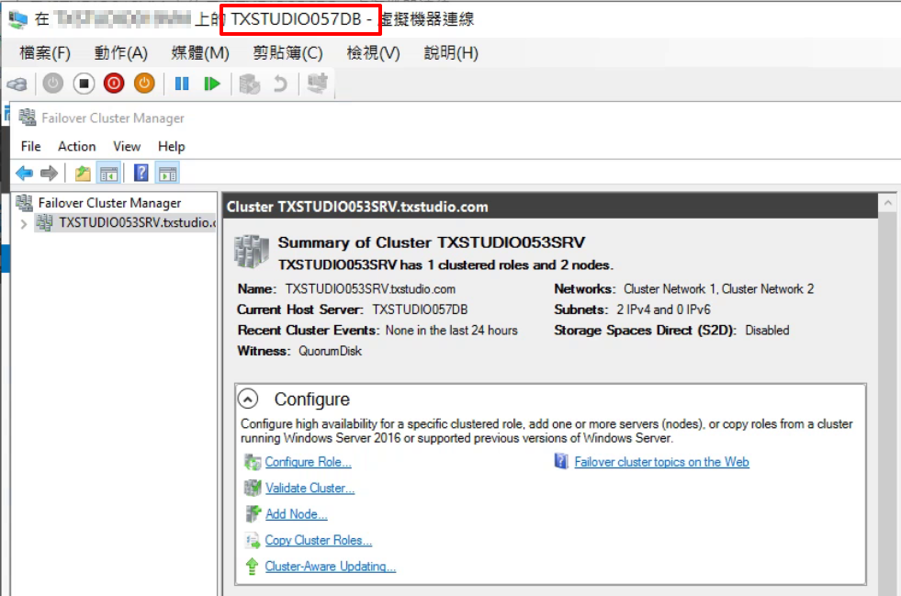This screenshot has width=901, height=596.
Task: Click the Ctrl+Alt+Del icon in VM toolbar
Action: coord(17,84)
